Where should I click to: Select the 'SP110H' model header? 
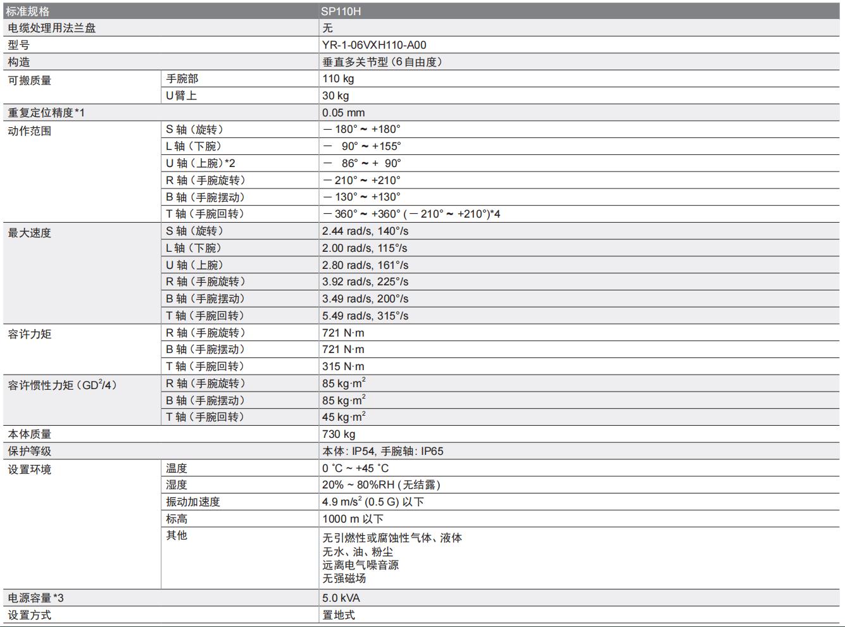coord(341,11)
